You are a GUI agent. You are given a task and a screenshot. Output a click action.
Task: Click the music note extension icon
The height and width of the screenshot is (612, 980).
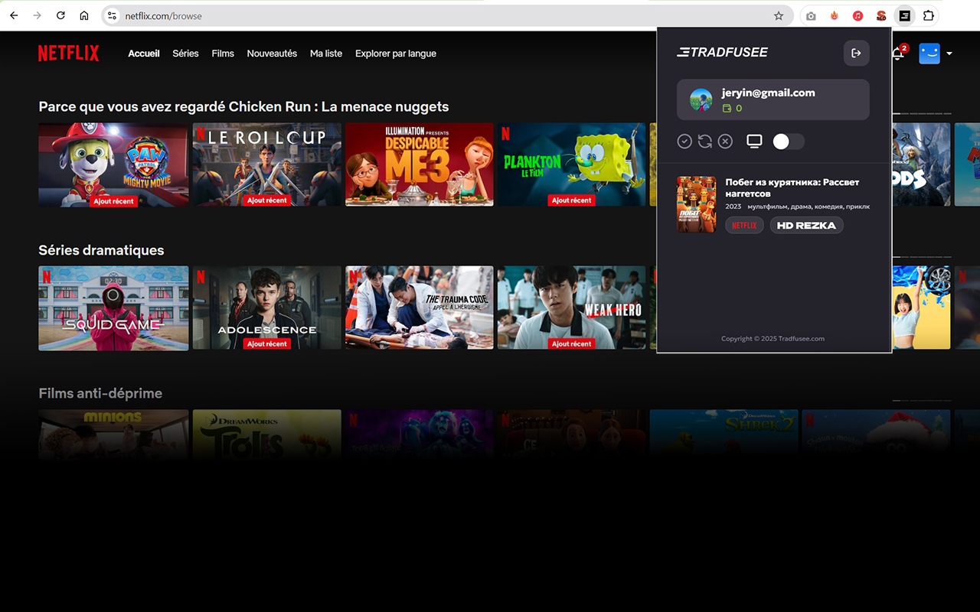click(858, 15)
